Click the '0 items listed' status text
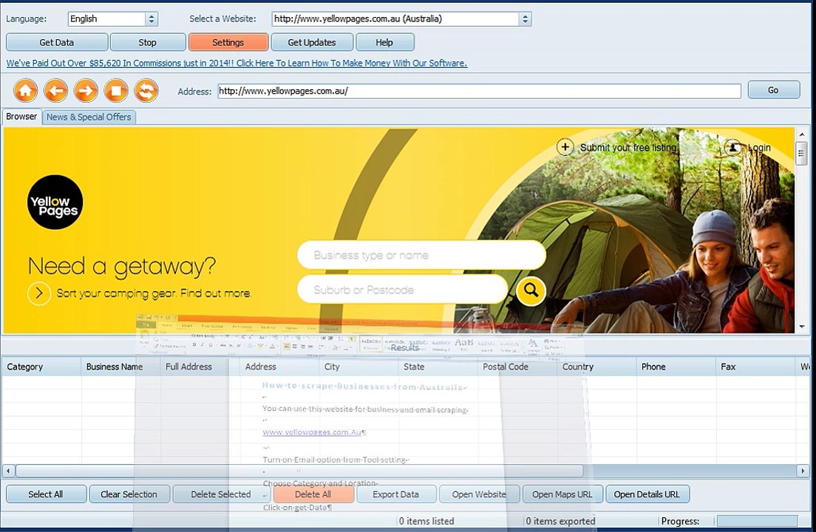Viewport: 816px width, 532px height. pos(426,521)
